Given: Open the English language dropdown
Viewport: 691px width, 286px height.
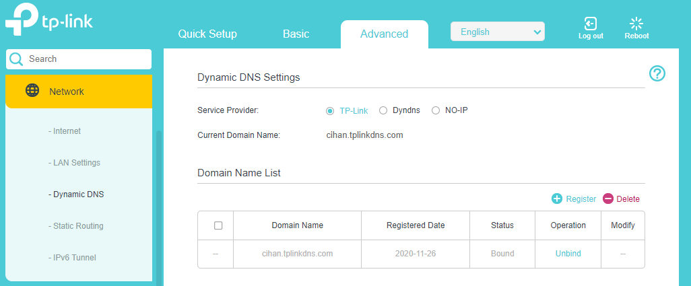Looking at the screenshot, I should (x=498, y=32).
